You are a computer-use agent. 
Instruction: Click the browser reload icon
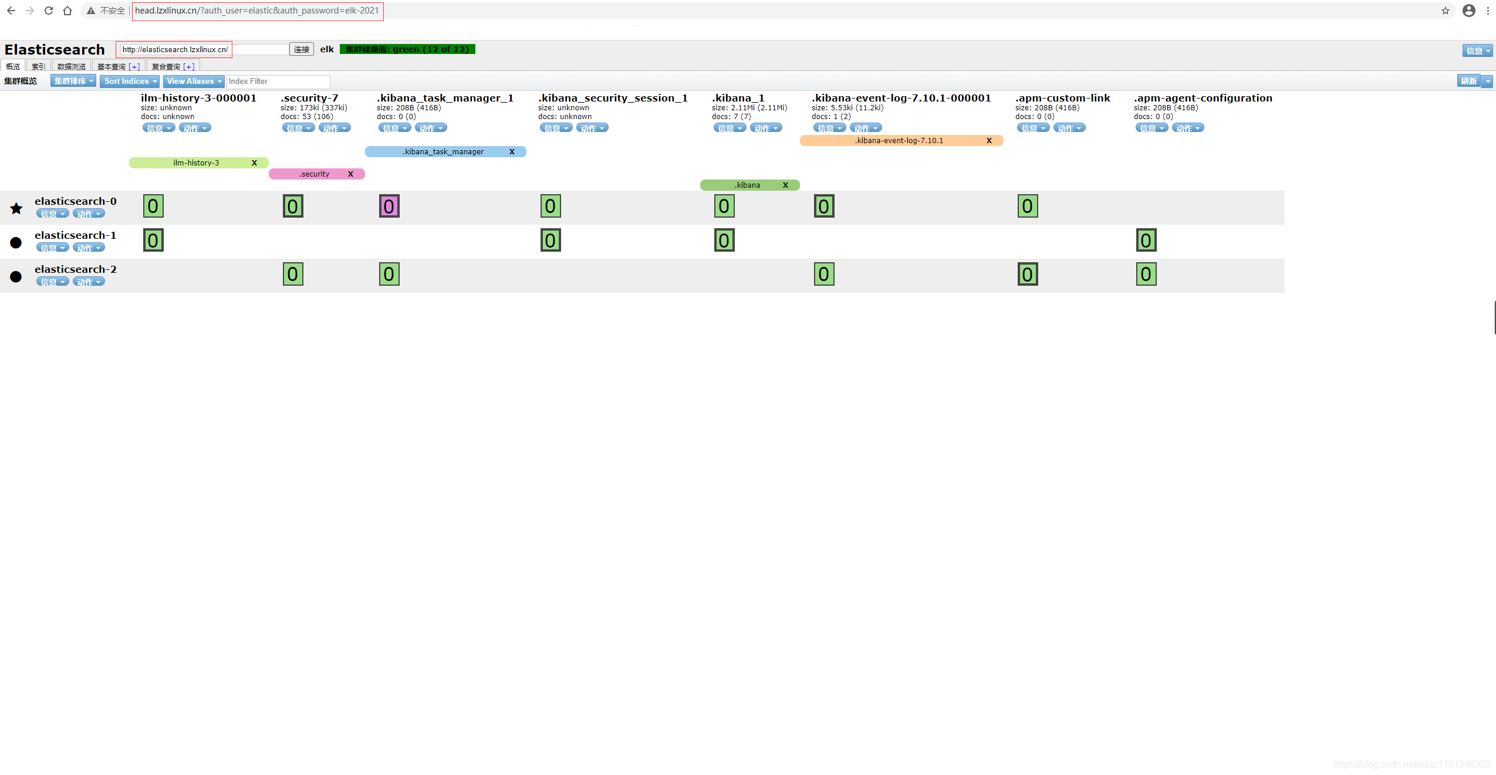49,11
